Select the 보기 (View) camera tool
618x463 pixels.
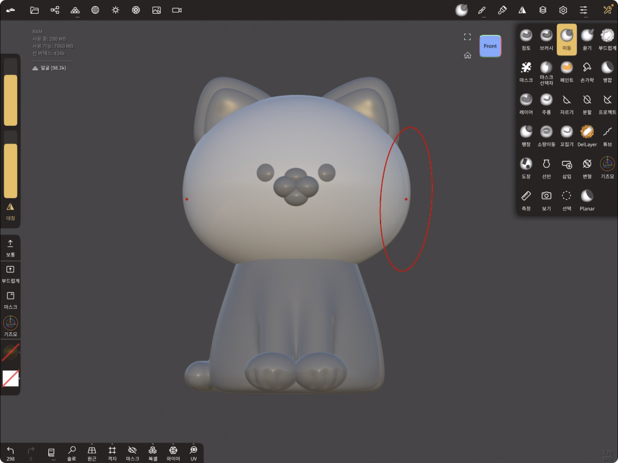pos(546,200)
